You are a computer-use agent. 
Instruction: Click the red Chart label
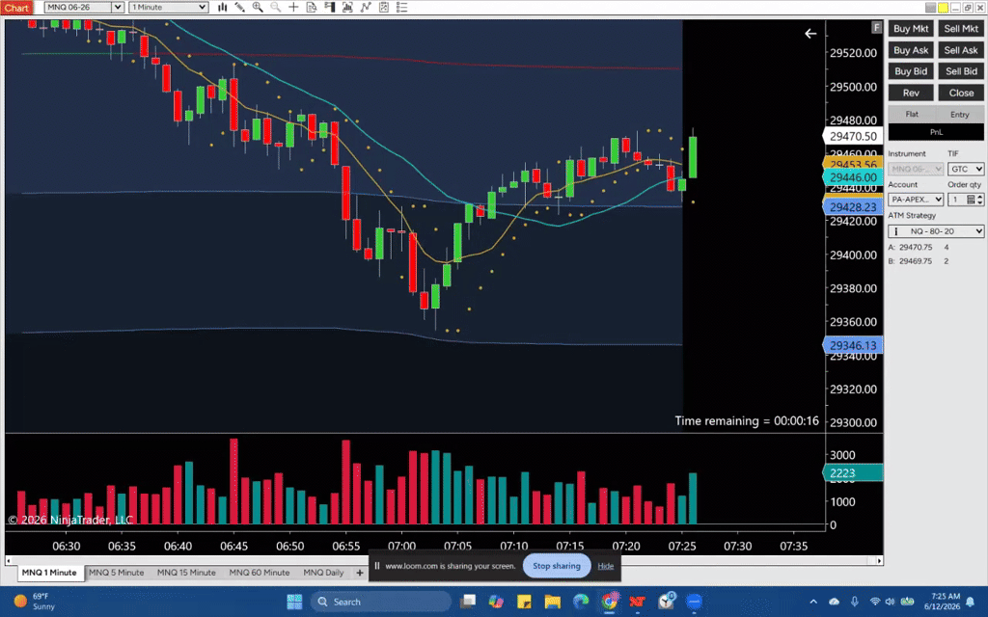(16, 8)
